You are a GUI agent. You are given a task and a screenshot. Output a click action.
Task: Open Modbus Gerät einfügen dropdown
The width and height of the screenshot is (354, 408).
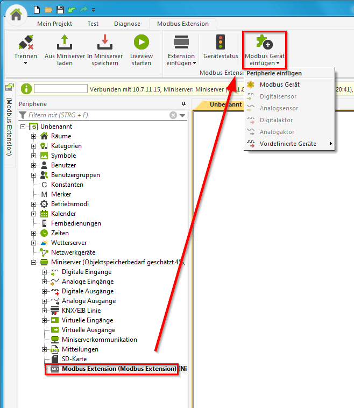(264, 59)
